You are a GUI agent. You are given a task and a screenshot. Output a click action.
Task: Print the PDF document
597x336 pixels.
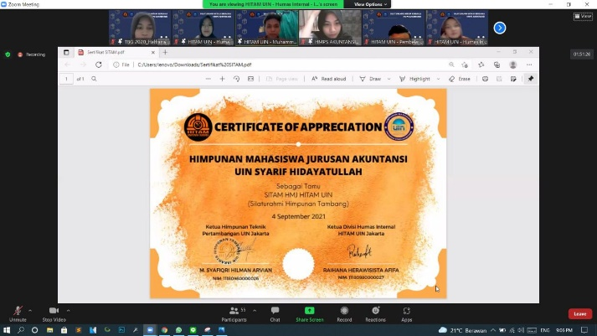pyautogui.click(x=485, y=79)
